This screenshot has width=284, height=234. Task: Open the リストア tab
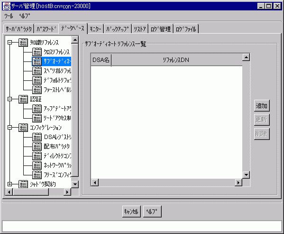point(140,29)
